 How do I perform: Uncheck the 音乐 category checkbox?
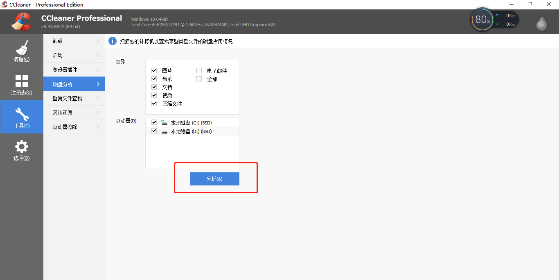tap(154, 79)
